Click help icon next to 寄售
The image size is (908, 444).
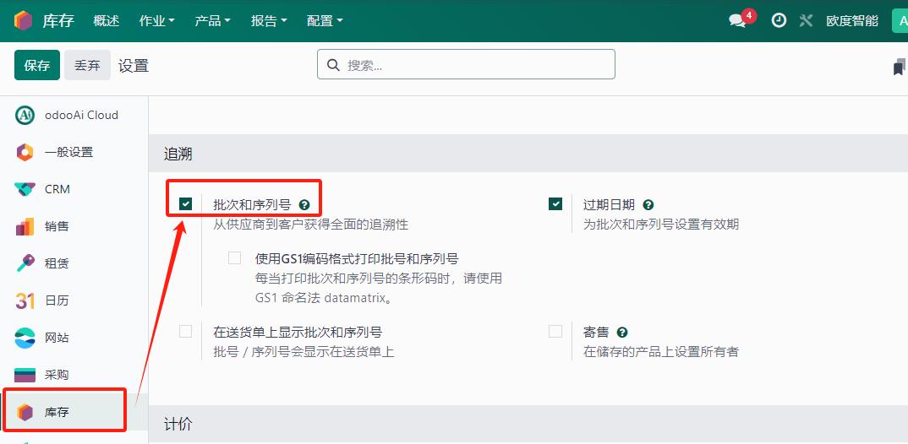(622, 333)
